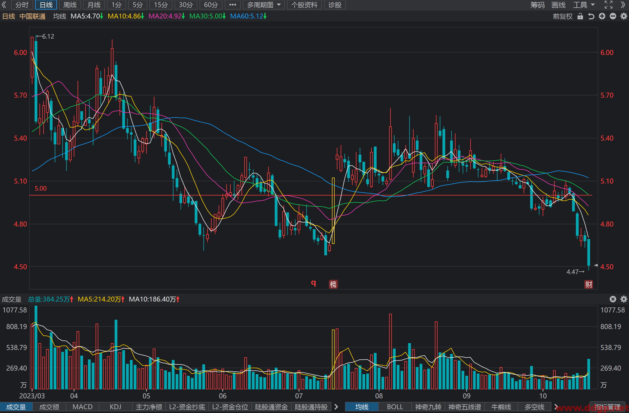The width and height of the screenshot is (629, 413).
Task: Select the 月线 period tab
Action: (94, 5)
